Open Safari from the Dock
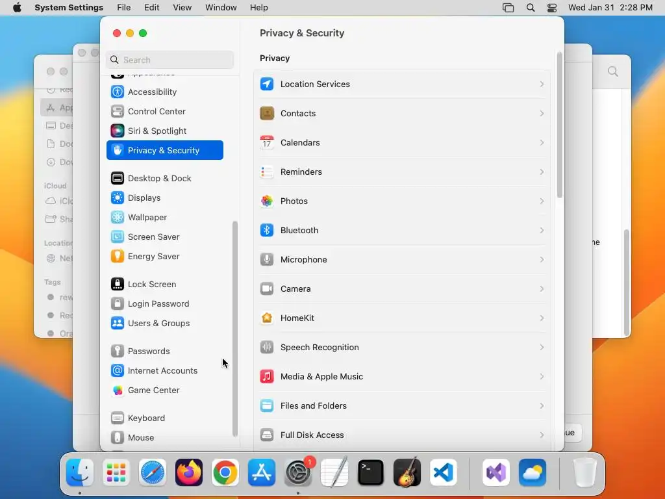 tap(153, 472)
